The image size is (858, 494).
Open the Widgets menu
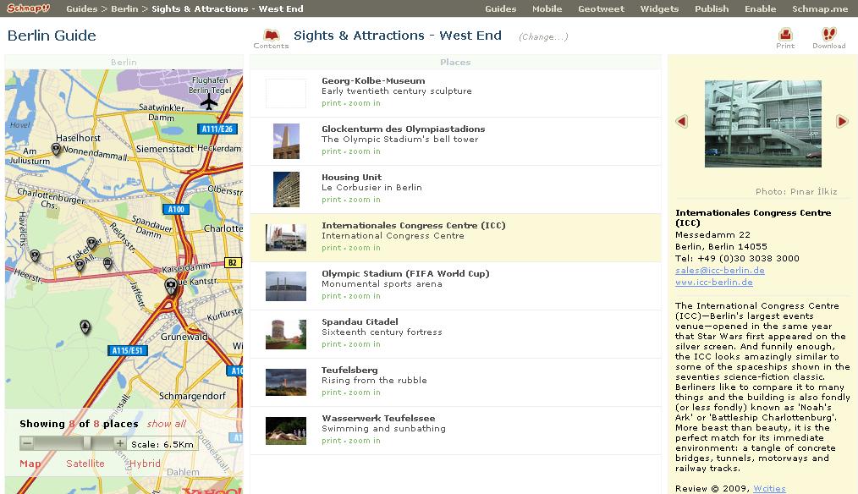click(659, 8)
